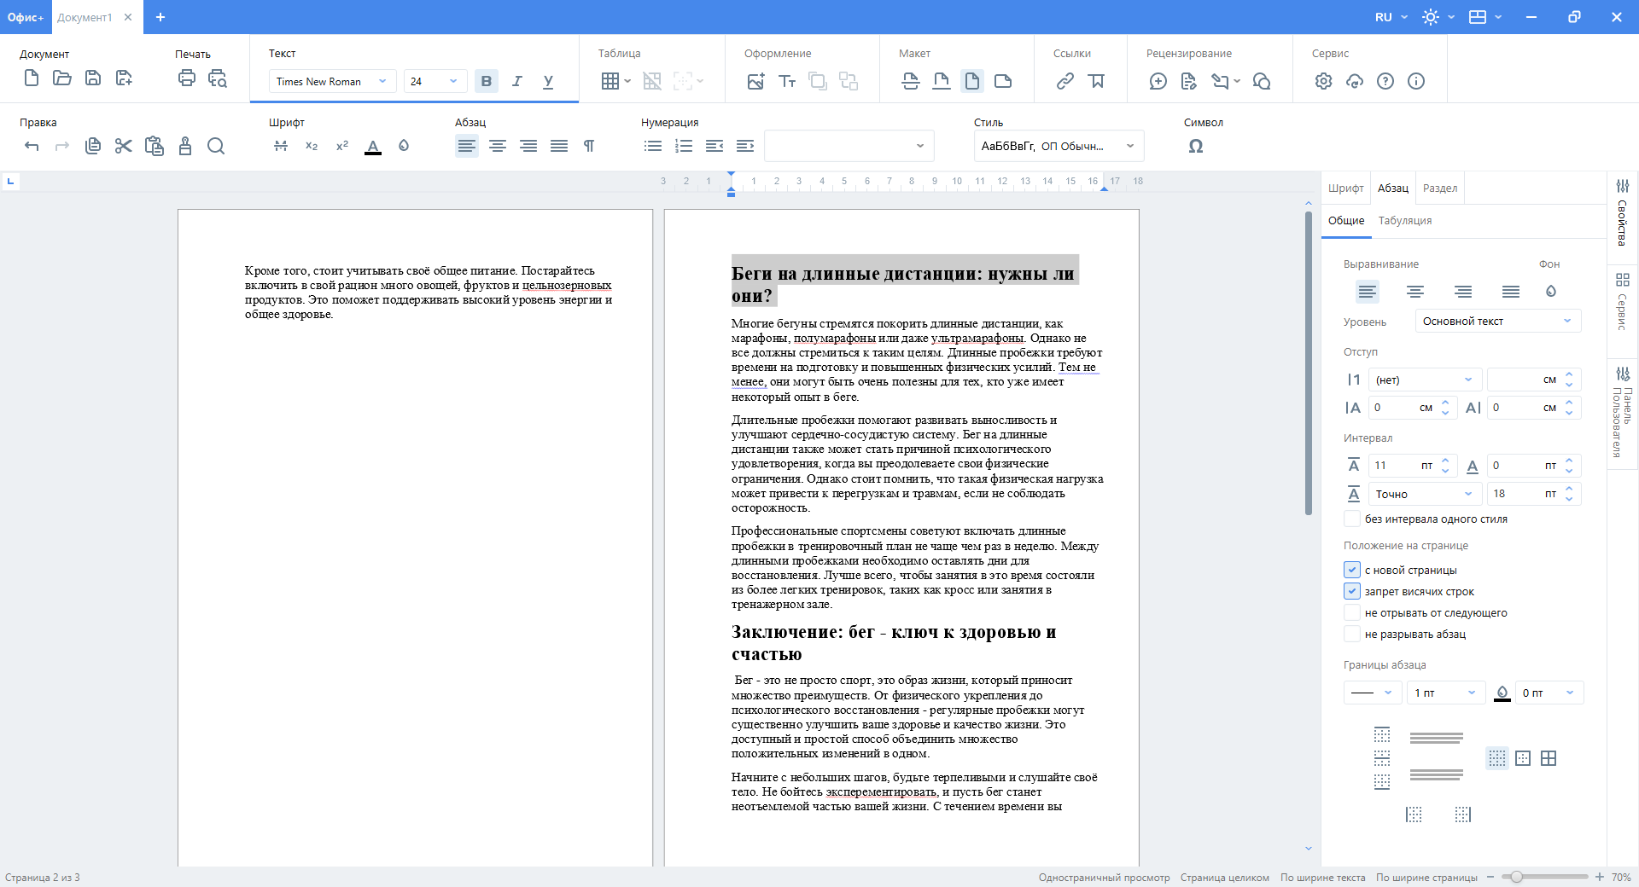Click 'Страница целиком' in the status bar

(1224, 878)
